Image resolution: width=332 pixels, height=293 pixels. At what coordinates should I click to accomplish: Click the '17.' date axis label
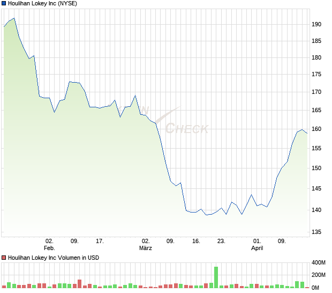pos(100,241)
